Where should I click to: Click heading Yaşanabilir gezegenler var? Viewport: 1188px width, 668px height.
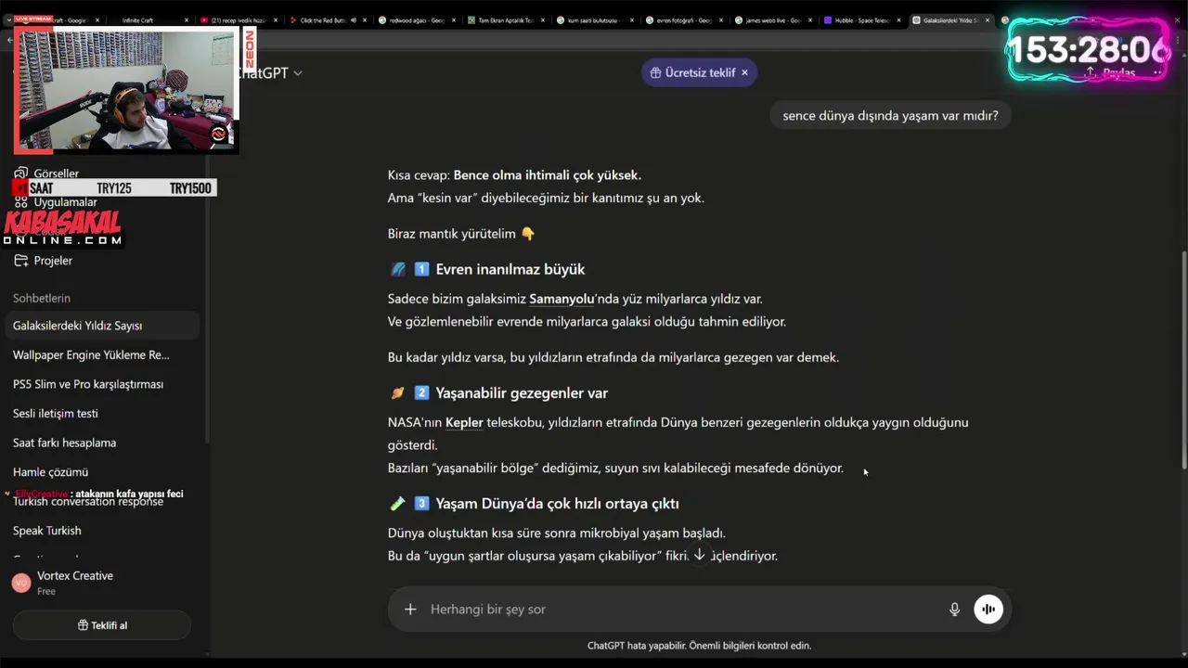[522, 392]
